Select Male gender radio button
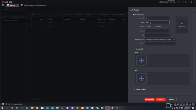 [x=146, y=27]
